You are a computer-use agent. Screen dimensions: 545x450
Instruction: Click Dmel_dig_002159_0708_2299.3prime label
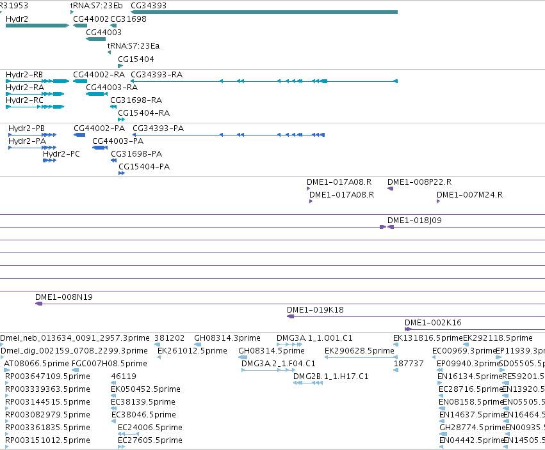click(74, 351)
